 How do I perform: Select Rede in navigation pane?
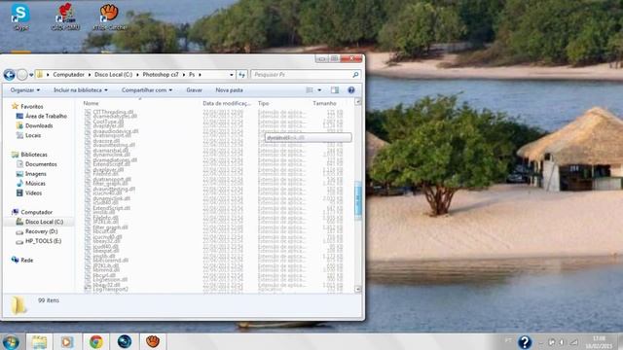[x=26, y=260]
